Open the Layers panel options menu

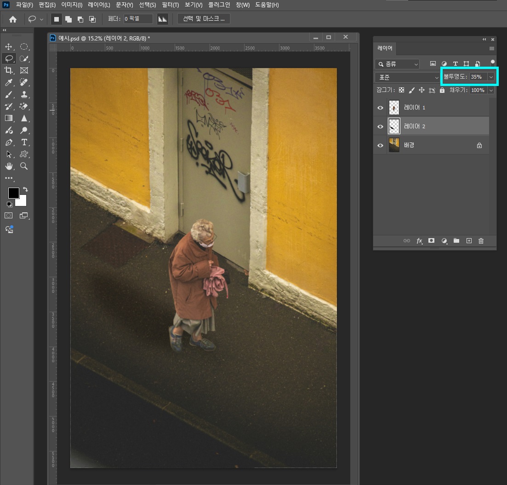(x=492, y=49)
